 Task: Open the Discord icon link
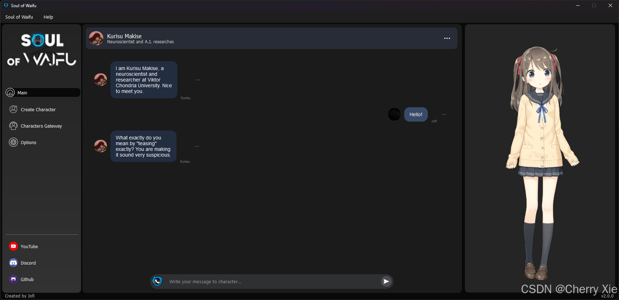click(14, 263)
